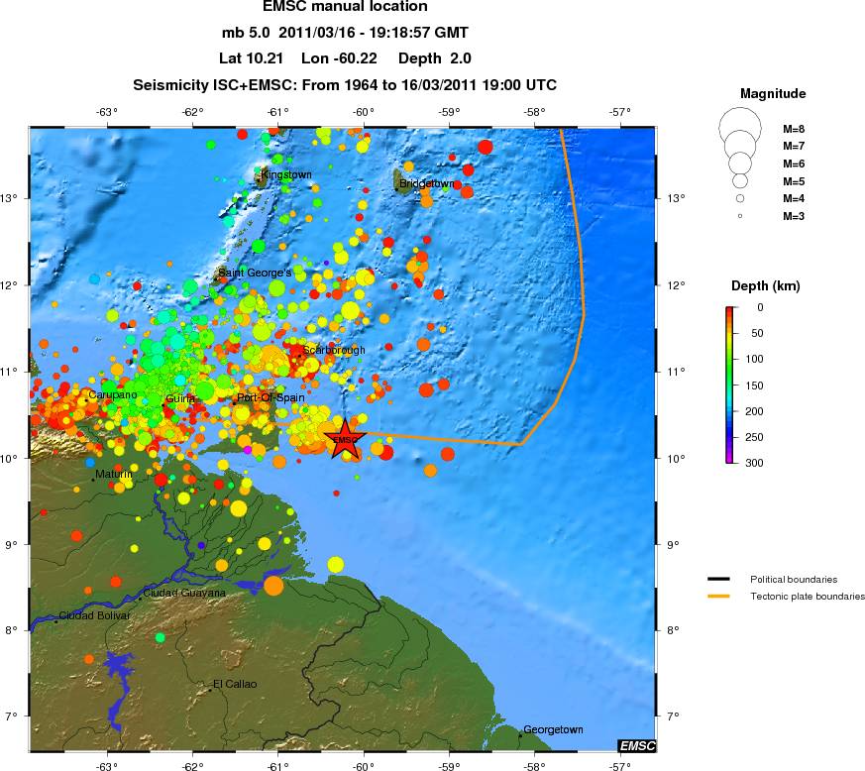Click the EMSC logo on the map corner
The height and width of the screenshot is (771, 865).
click(637, 745)
